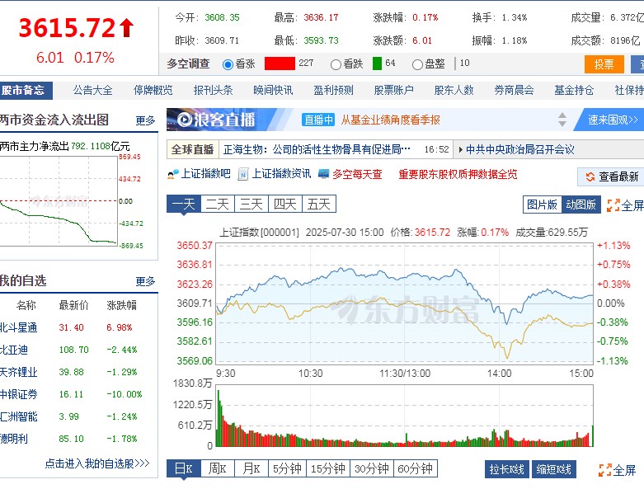Open 中银证券 stock in watchlist
The image size is (644, 489).
point(18,394)
